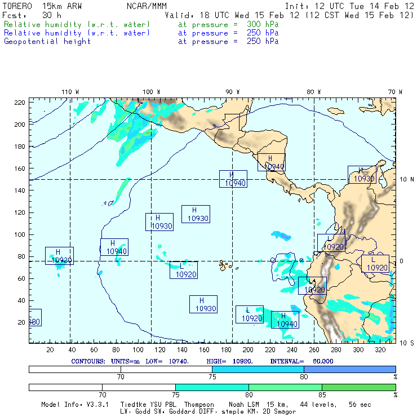Screen dimensions: 417x417
Task: Click the green 'Relative humidity (w.r.t. water)' legend line
Action: (x=77, y=24)
